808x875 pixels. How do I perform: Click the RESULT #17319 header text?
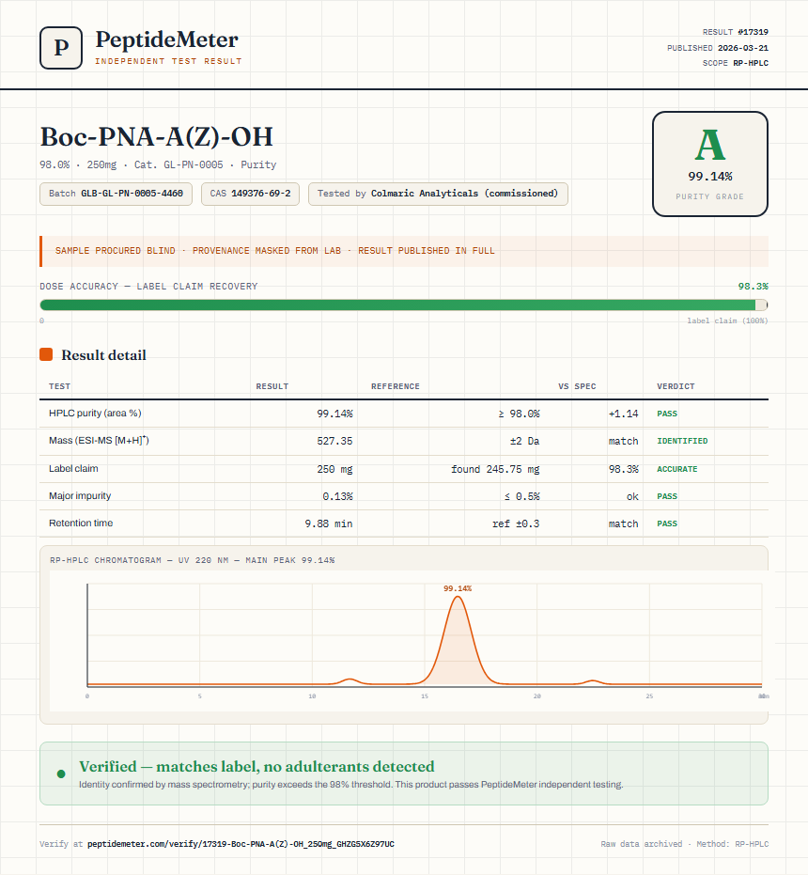tap(736, 32)
